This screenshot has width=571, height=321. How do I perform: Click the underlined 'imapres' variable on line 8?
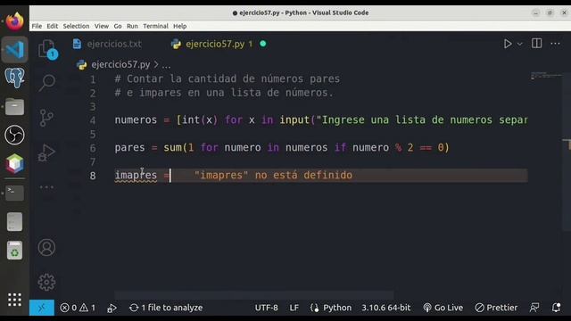(136, 175)
